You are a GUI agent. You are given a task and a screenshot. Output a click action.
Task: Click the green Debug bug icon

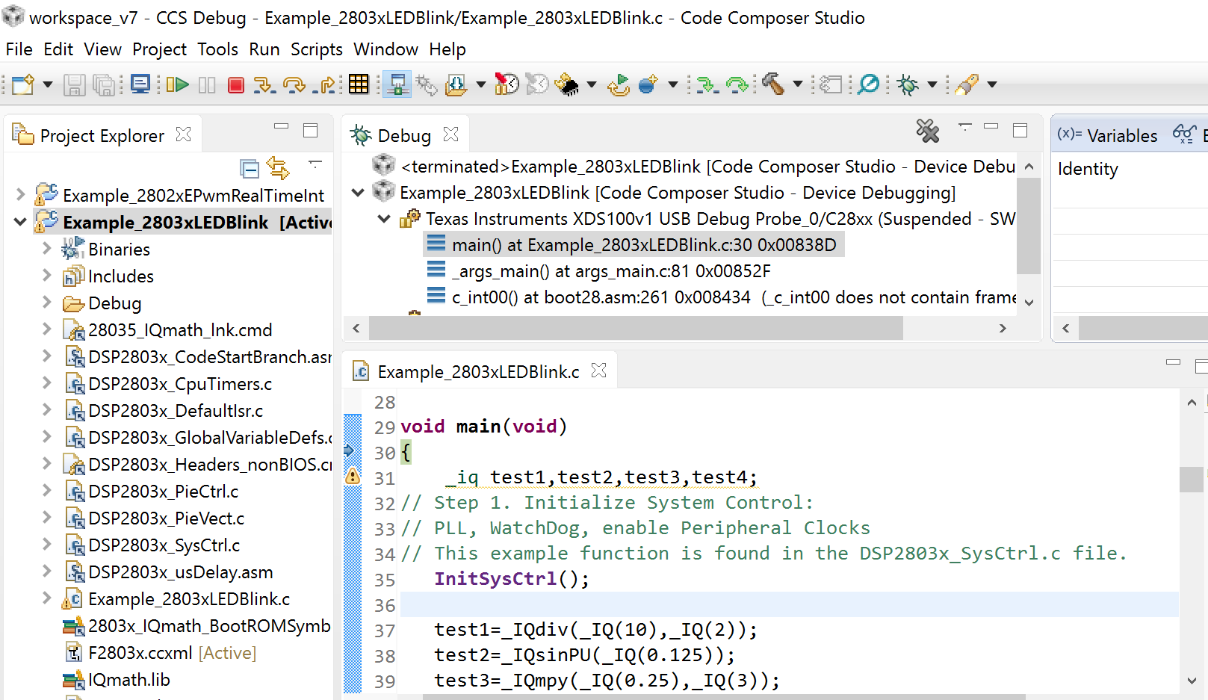click(908, 84)
